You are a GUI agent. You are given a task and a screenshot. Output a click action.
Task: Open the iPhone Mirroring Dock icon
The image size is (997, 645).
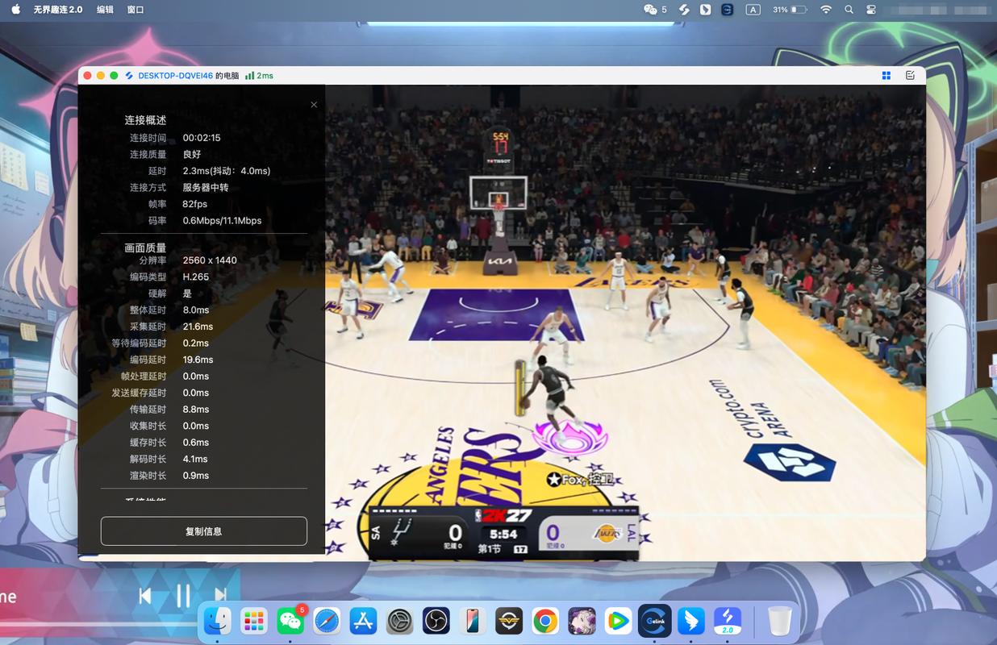coord(473,621)
